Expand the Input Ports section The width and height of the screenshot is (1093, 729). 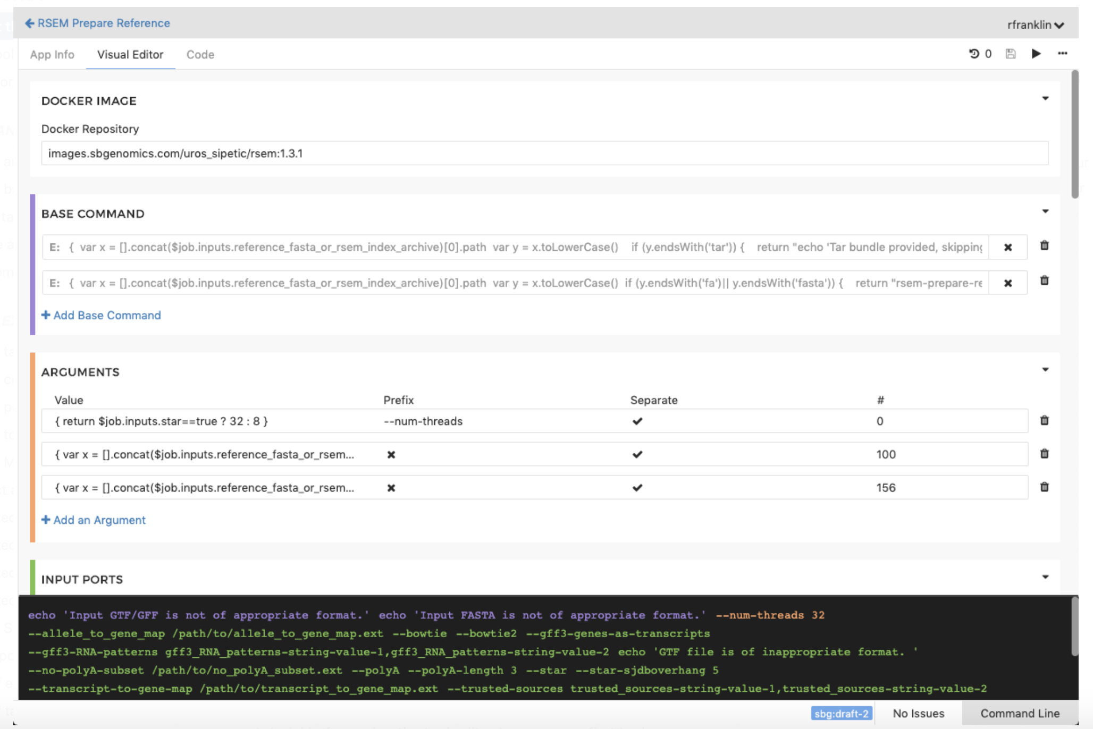[x=1045, y=577]
